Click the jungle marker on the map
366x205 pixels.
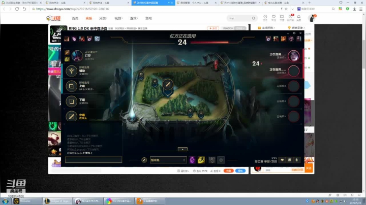click(x=155, y=82)
